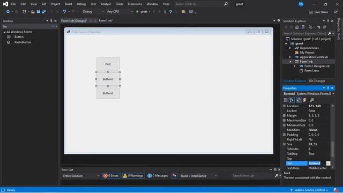Open the File menu
This screenshot has width=343, height=193.
coord(13,4)
